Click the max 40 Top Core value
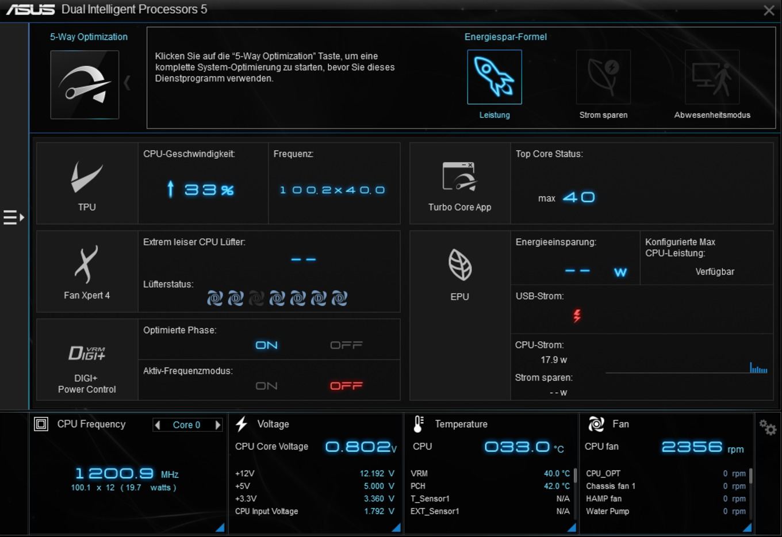Viewport: 782px width, 537px height. tap(566, 197)
